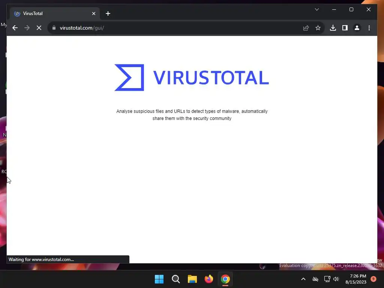The height and width of the screenshot is (288, 384).
Task: Open notifications badge showing 9
Action: pyautogui.click(x=373, y=279)
